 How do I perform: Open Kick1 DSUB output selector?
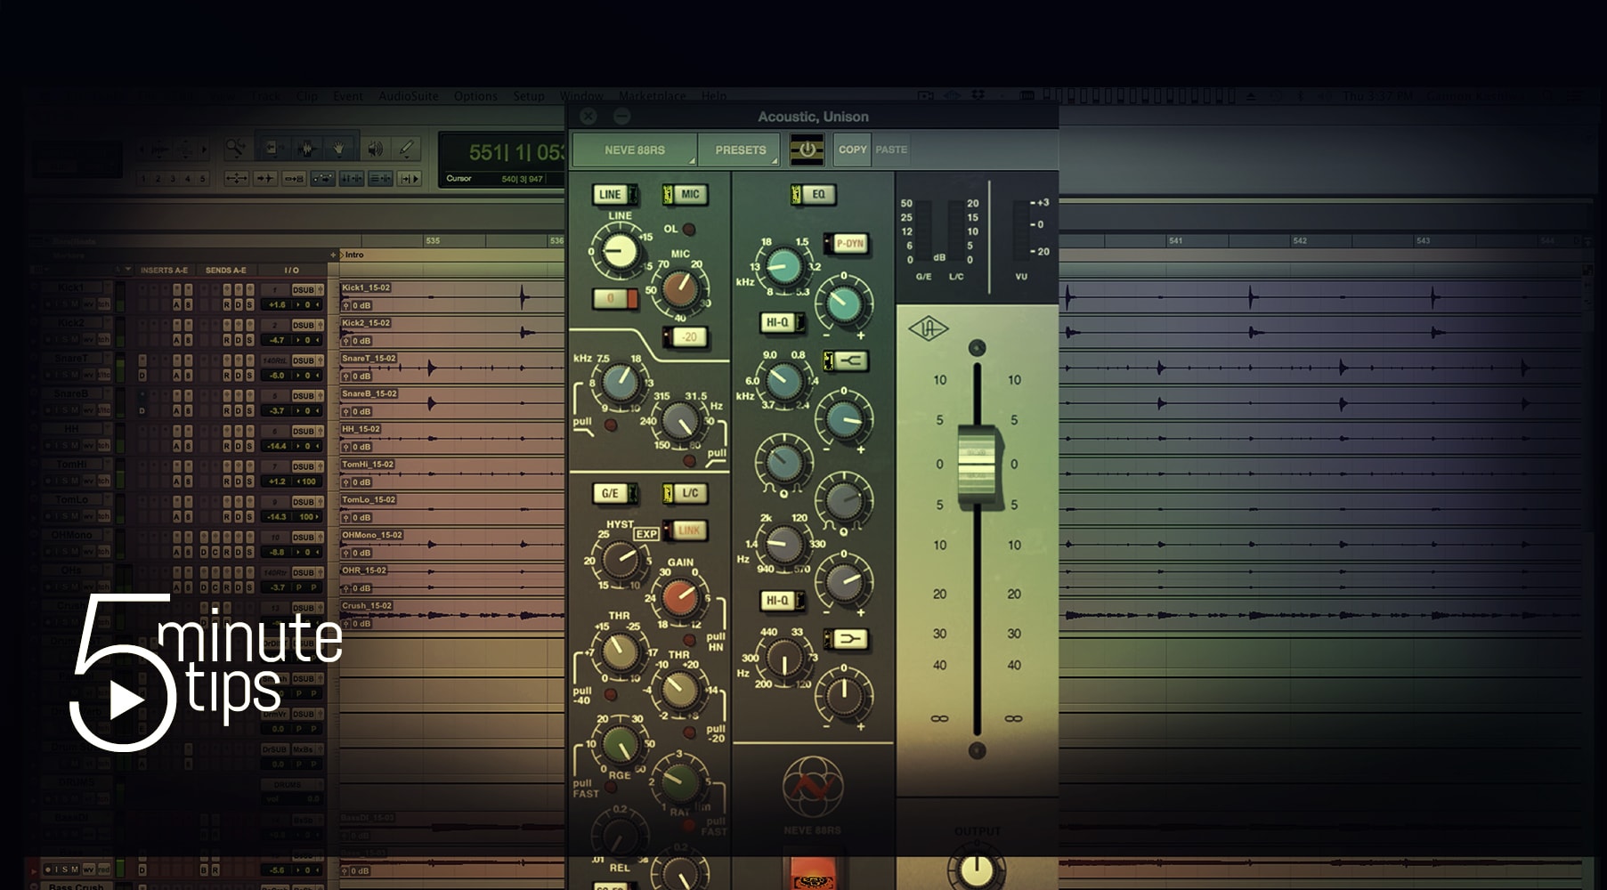304,289
